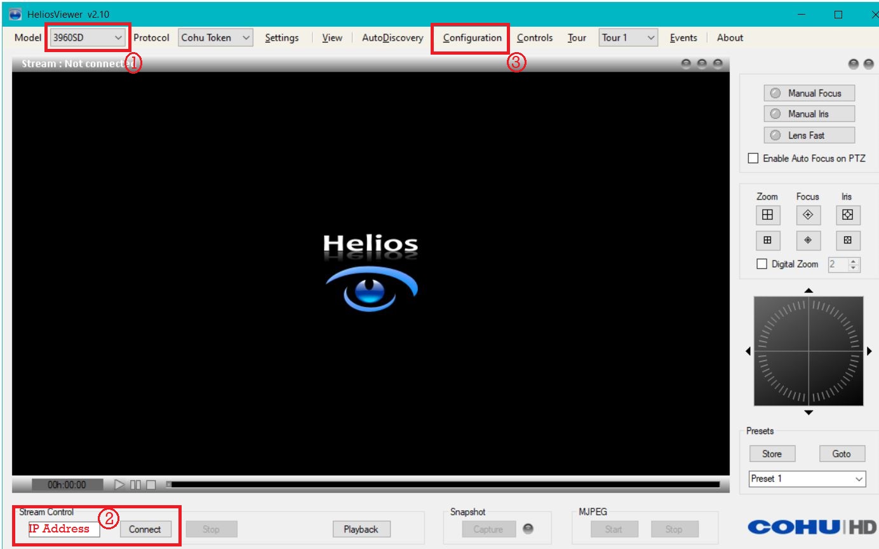879x549 pixels.
Task: Open the camera Model dropdown
Action: click(86, 37)
